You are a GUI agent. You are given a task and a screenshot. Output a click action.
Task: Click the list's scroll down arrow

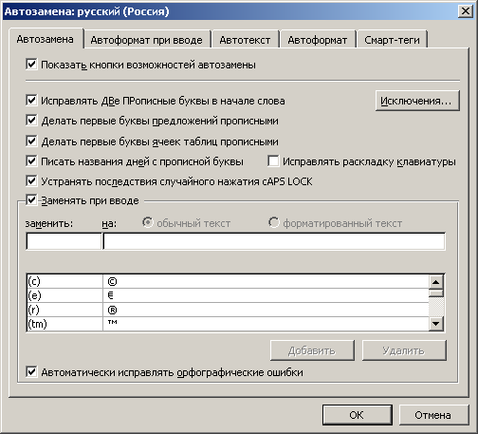point(436,324)
